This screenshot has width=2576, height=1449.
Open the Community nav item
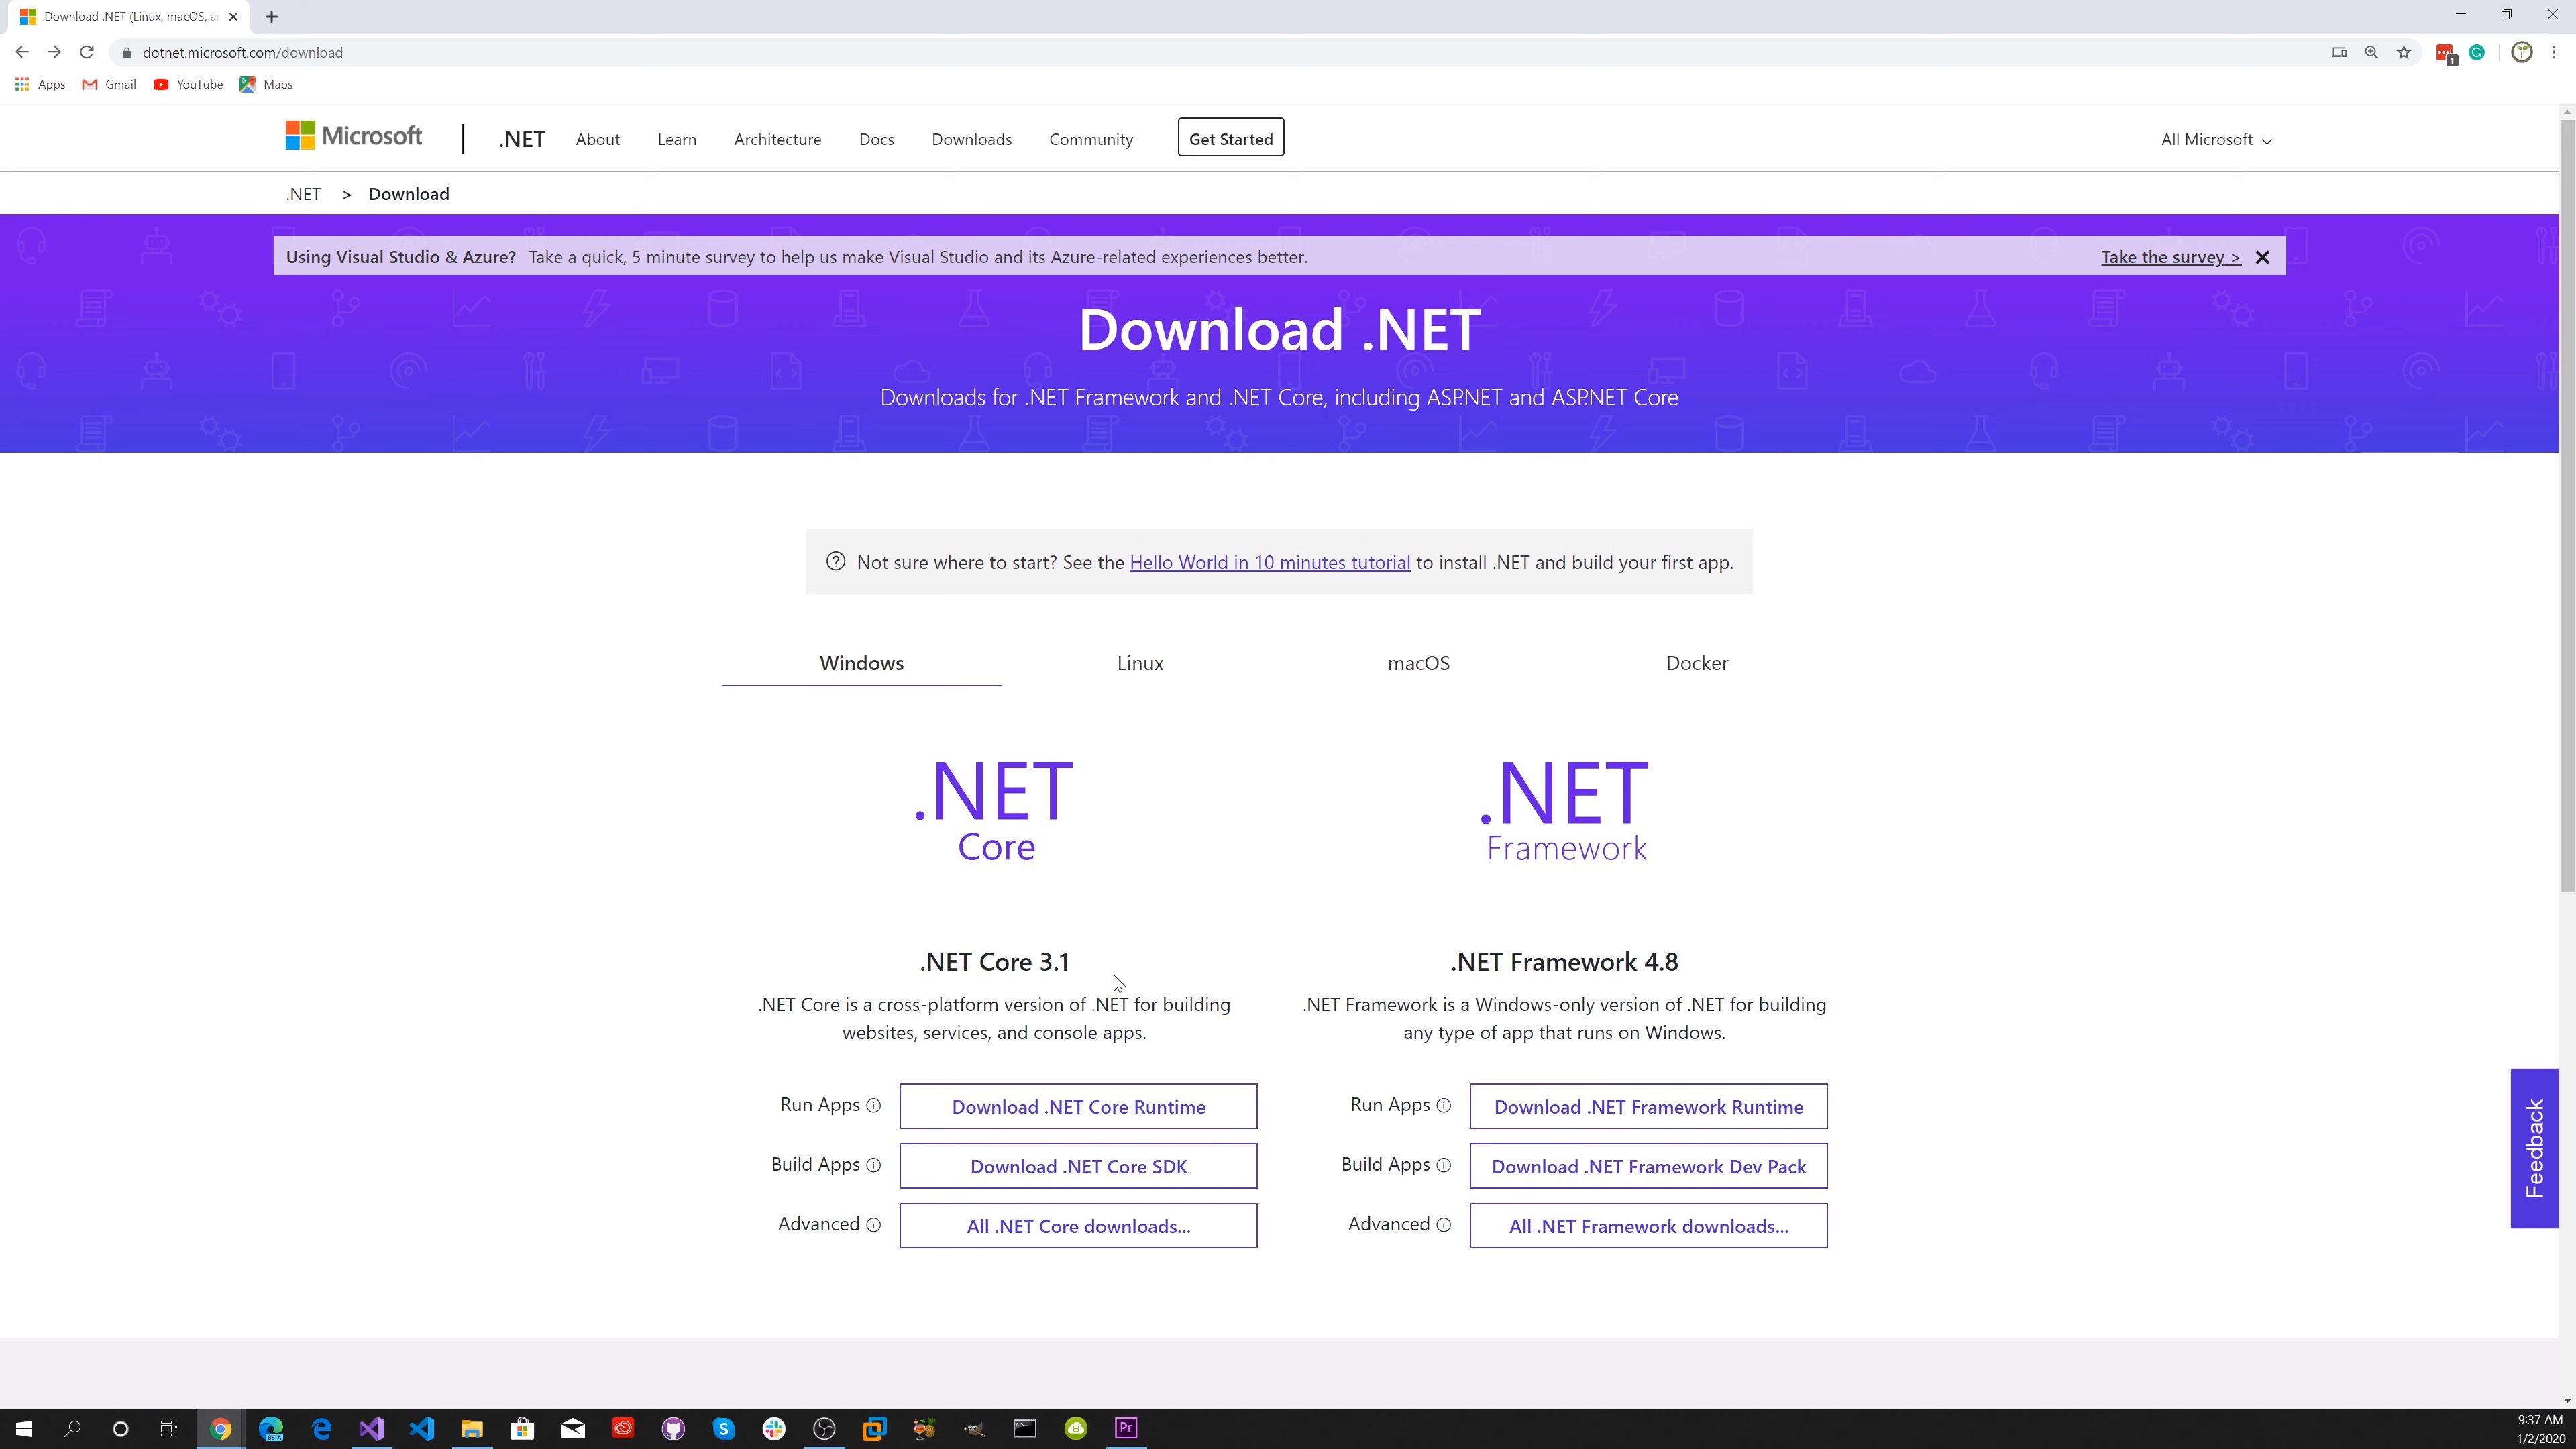pos(1091,139)
